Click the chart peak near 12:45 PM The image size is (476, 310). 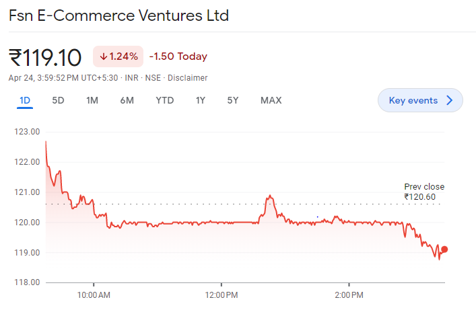(x=270, y=196)
